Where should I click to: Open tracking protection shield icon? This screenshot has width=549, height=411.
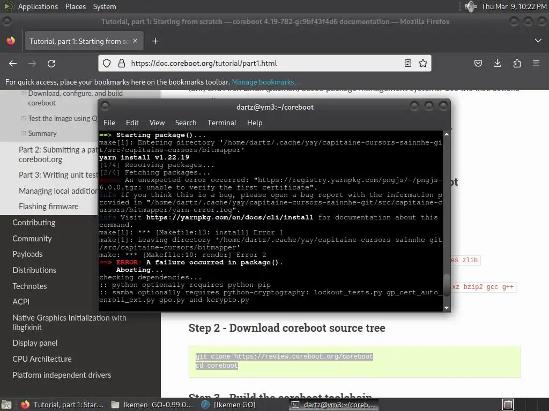107,63
